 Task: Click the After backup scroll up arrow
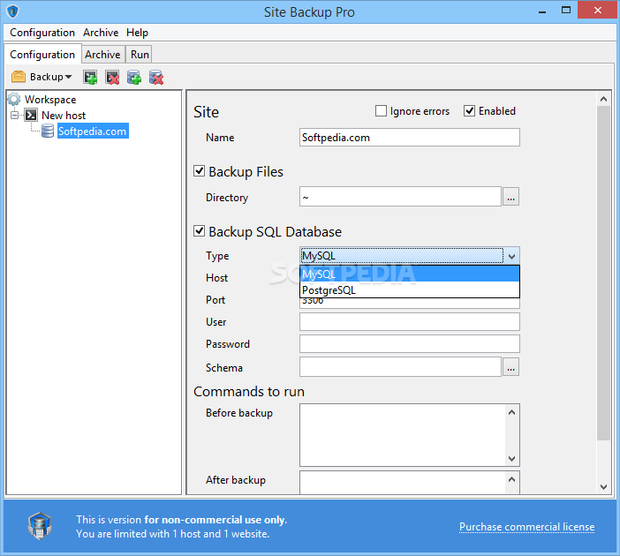pyautogui.click(x=511, y=479)
